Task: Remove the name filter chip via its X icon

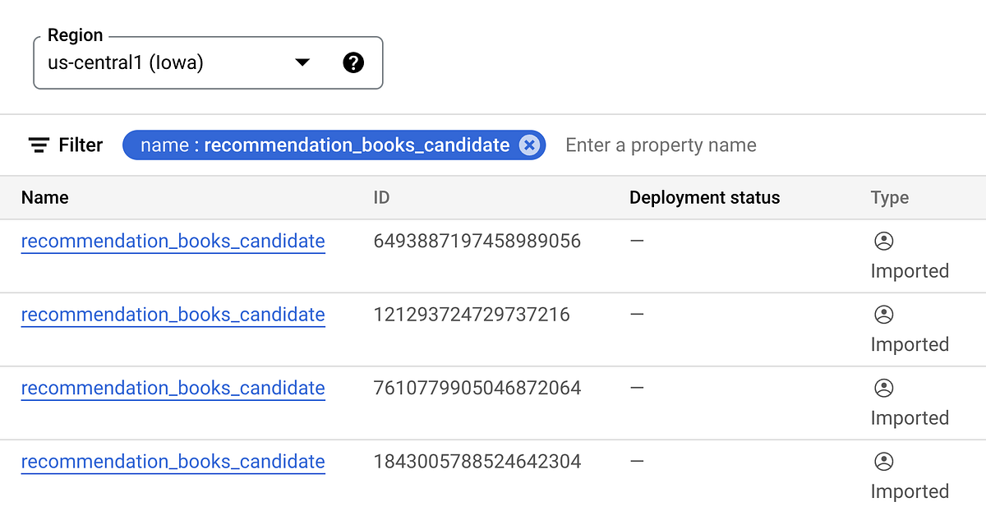Action: tap(530, 145)
